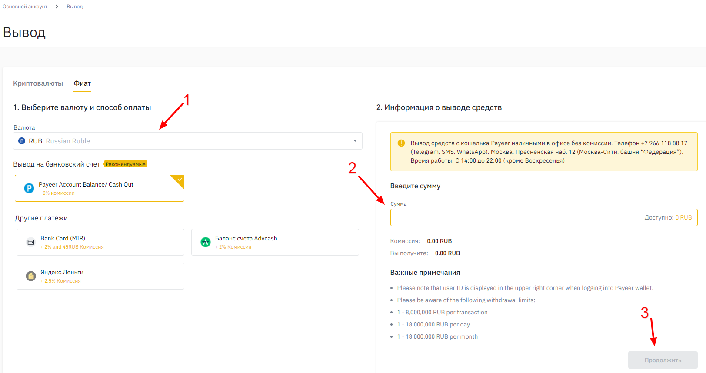706x373 pixels.
Task: Expand the Валюта currency dropdown arrow
Action: click(x=355, y=141)
